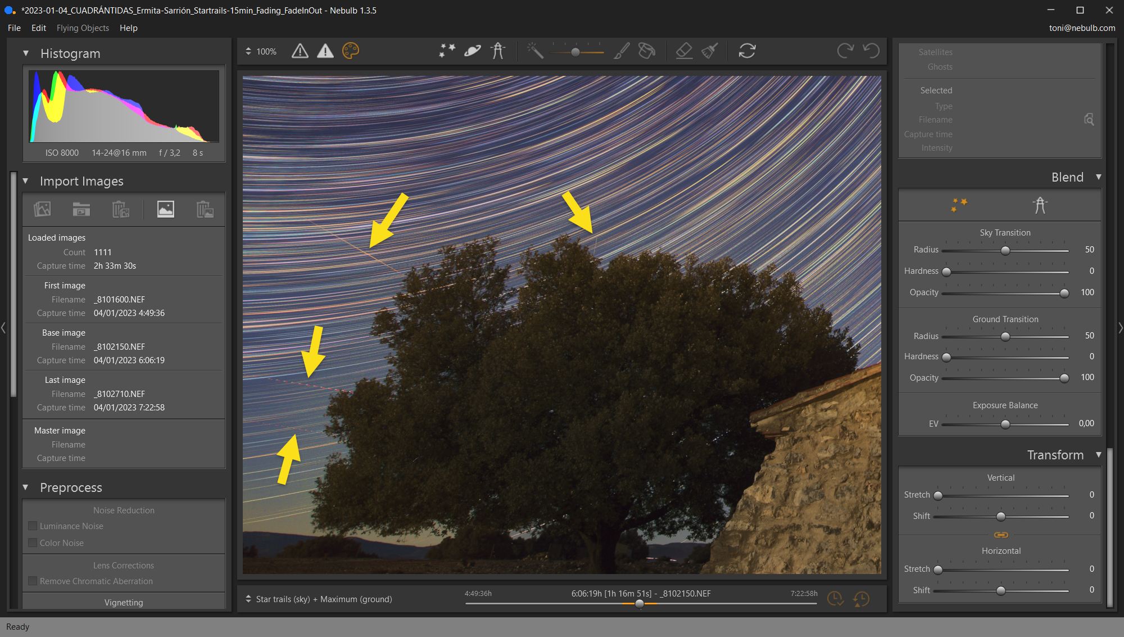Collapse the Blend panel
The image size is (1124, 637).
1098,177
